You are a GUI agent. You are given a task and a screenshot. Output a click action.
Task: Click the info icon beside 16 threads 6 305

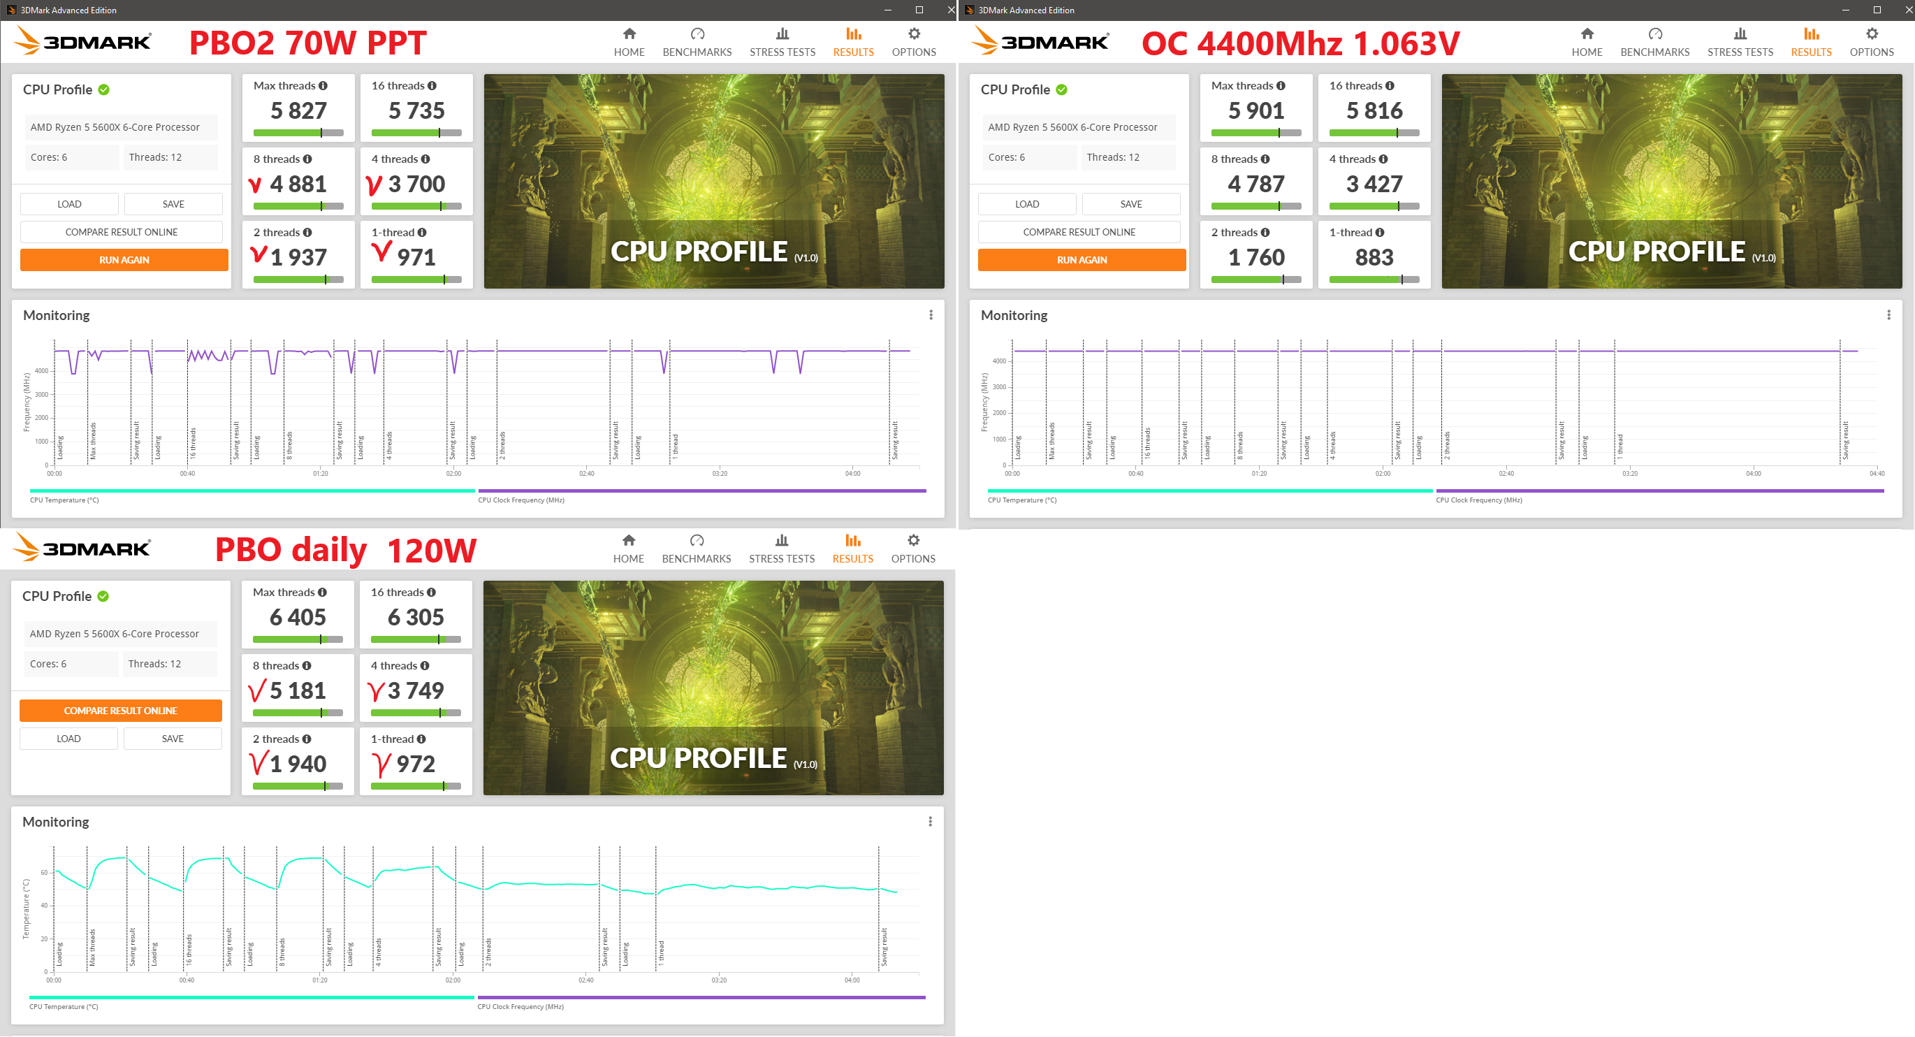click(x=431, y=593)
